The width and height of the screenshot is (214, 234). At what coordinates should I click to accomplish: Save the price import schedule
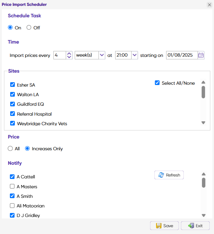coord(164,226)
